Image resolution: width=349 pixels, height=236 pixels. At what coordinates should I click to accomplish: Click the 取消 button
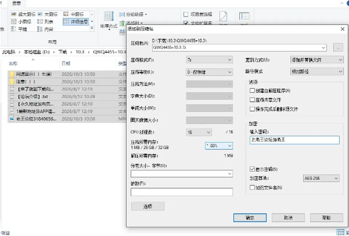pos(288,218)
